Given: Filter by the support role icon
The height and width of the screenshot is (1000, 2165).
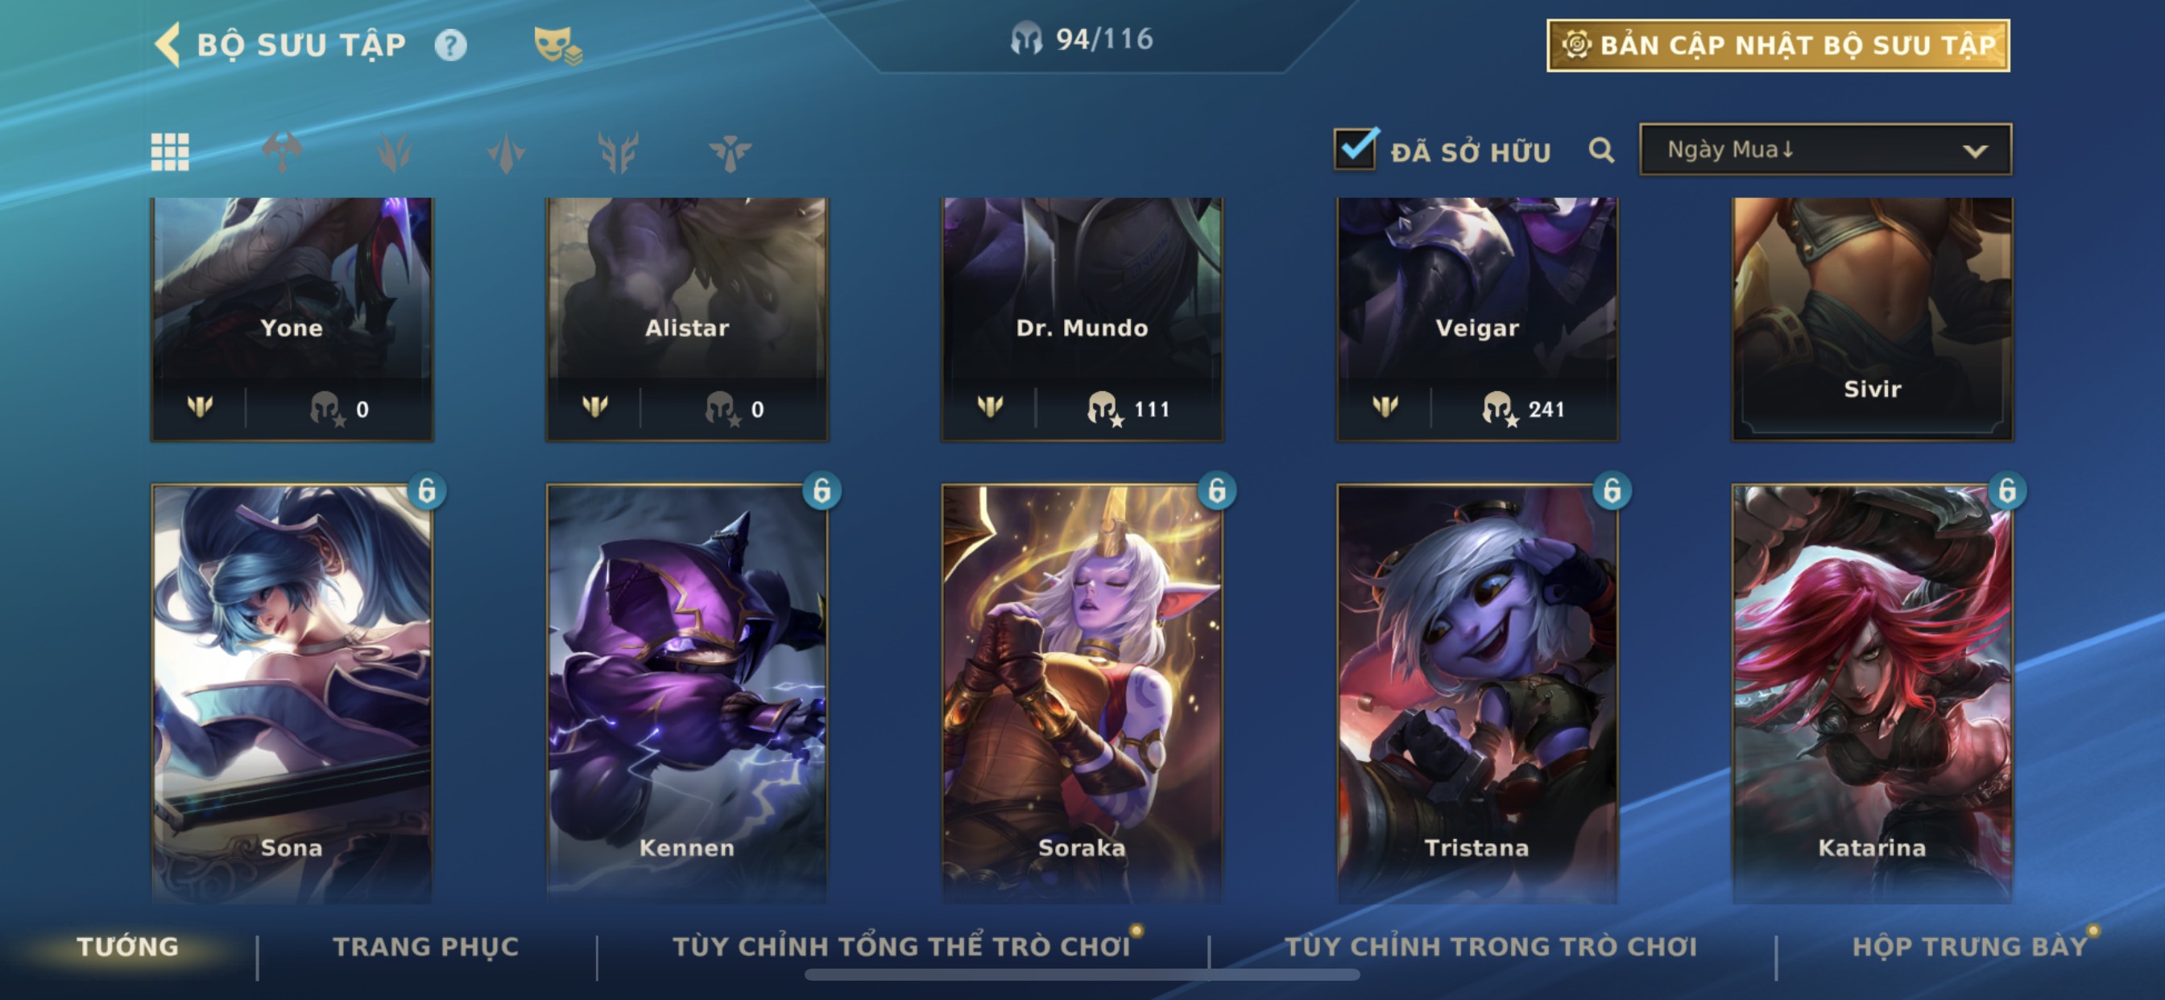Looking at the screenshot, I should tap(730, 152).
